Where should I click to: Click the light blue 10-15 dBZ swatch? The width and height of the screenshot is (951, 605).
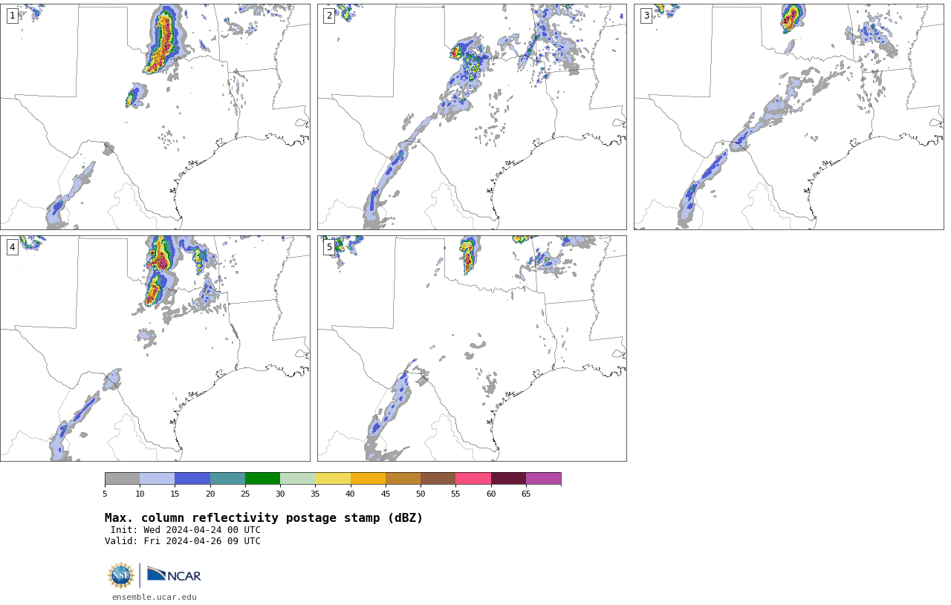(x=157, y=478)
